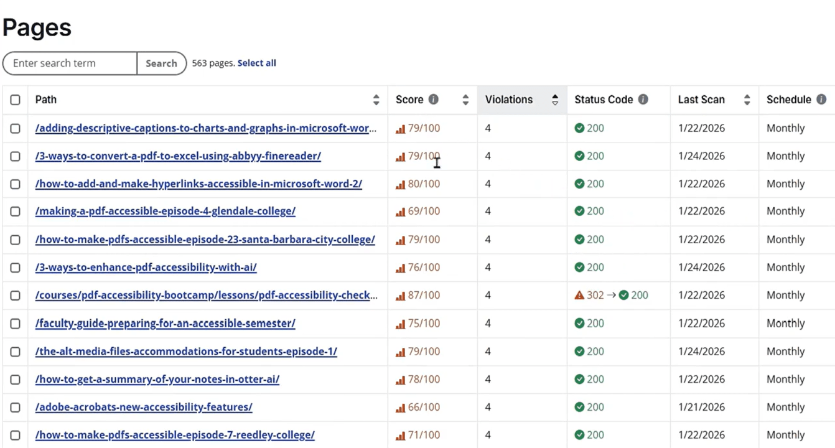Check the box for the making-a-pdf-accessible page
835x448 pixels.
coord(15,211)
